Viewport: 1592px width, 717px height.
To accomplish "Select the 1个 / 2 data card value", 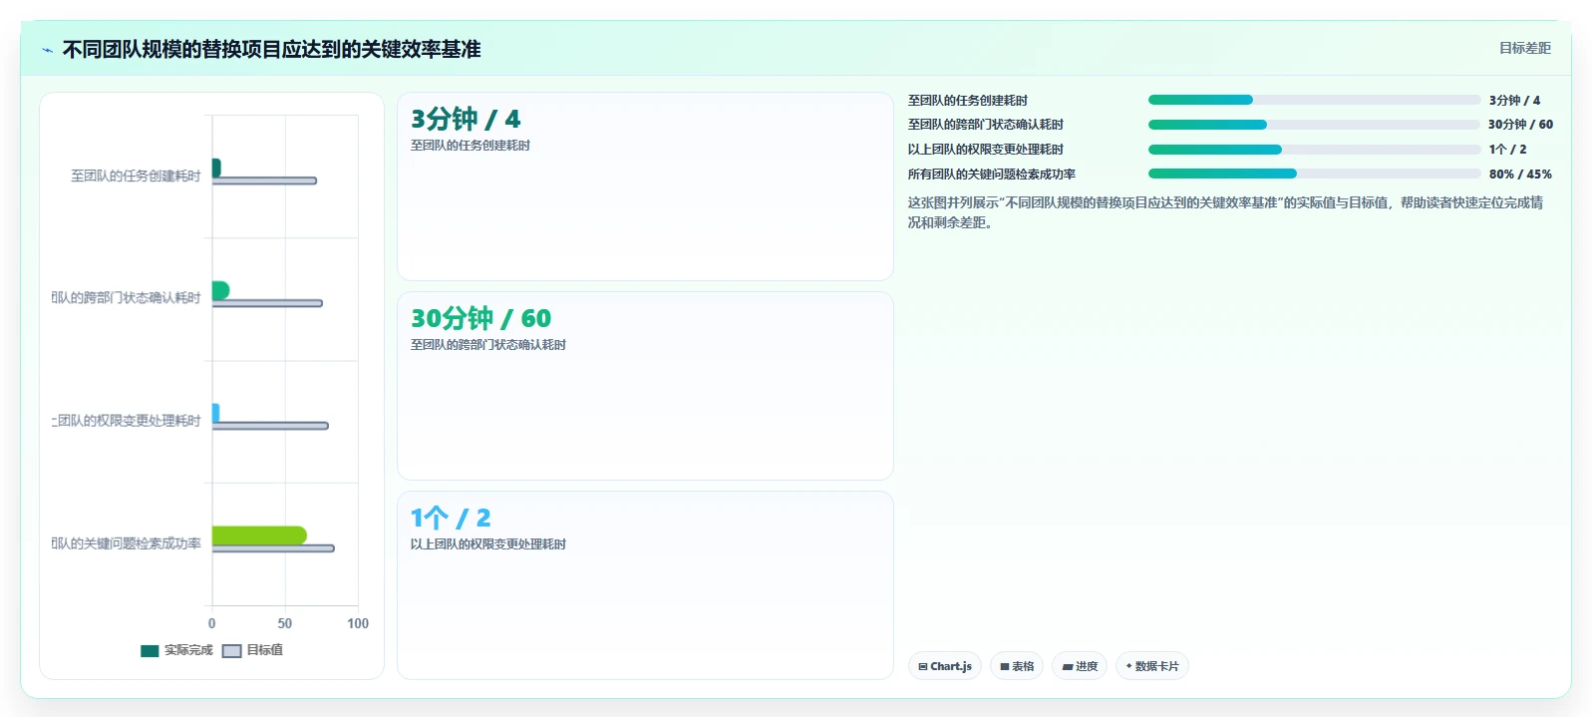I will pos(451,519).
